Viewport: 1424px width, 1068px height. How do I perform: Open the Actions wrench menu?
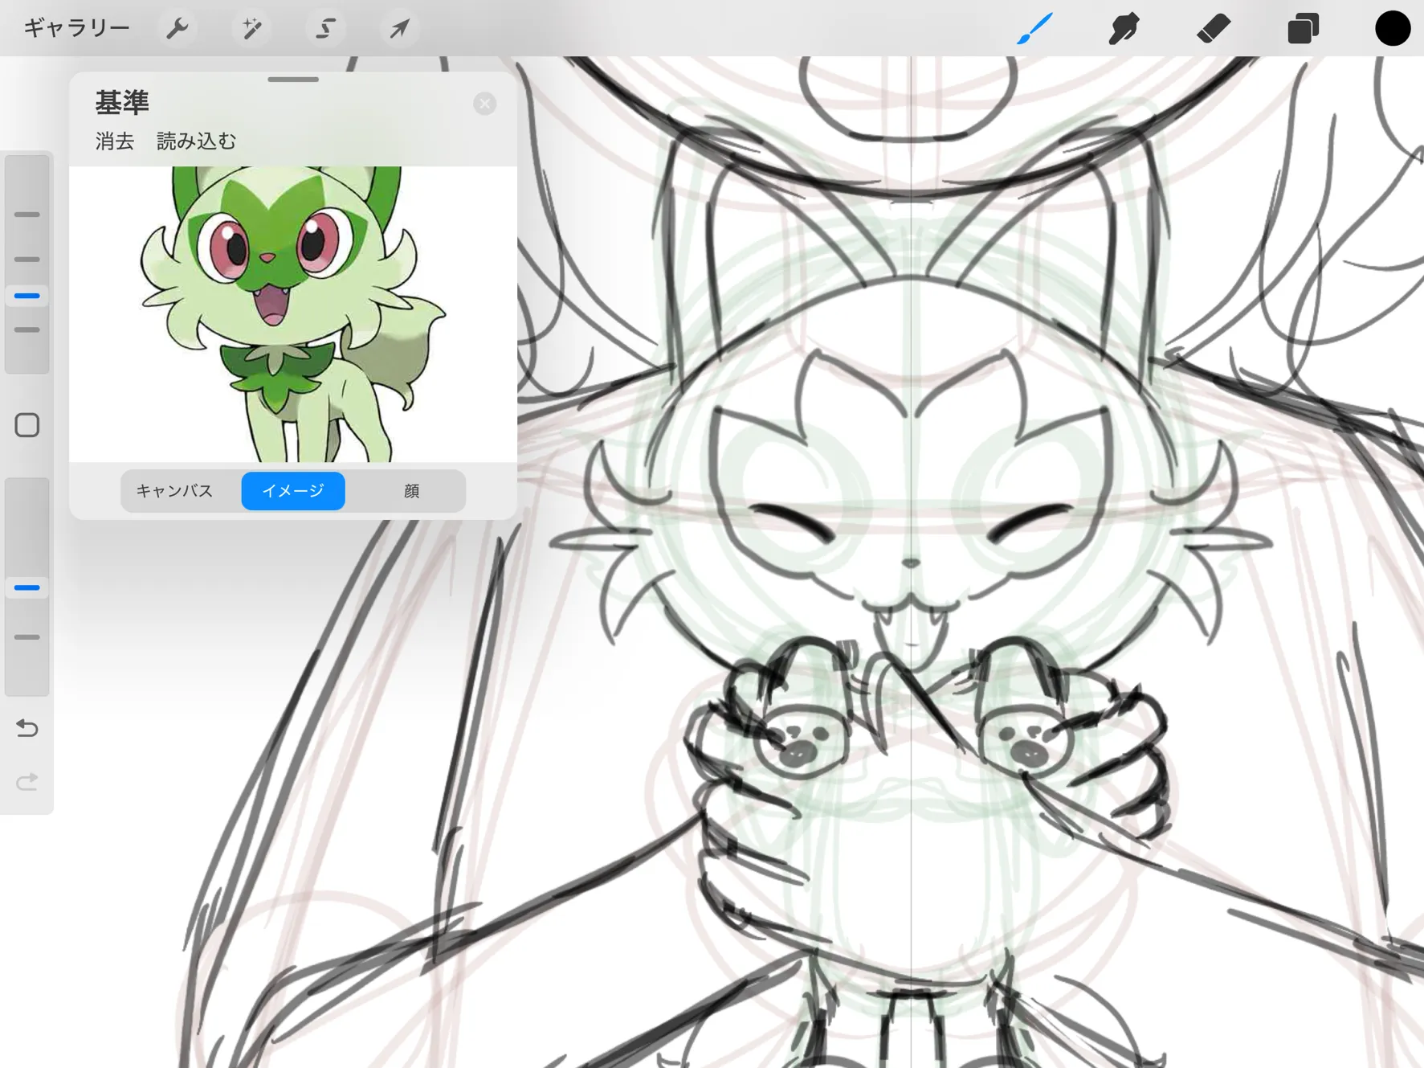pyautogui.click(x=177, y=29)
